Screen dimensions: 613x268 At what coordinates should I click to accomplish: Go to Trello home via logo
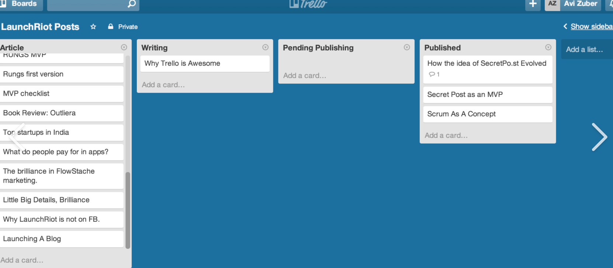pyautogui.click(x=308, y=4)
